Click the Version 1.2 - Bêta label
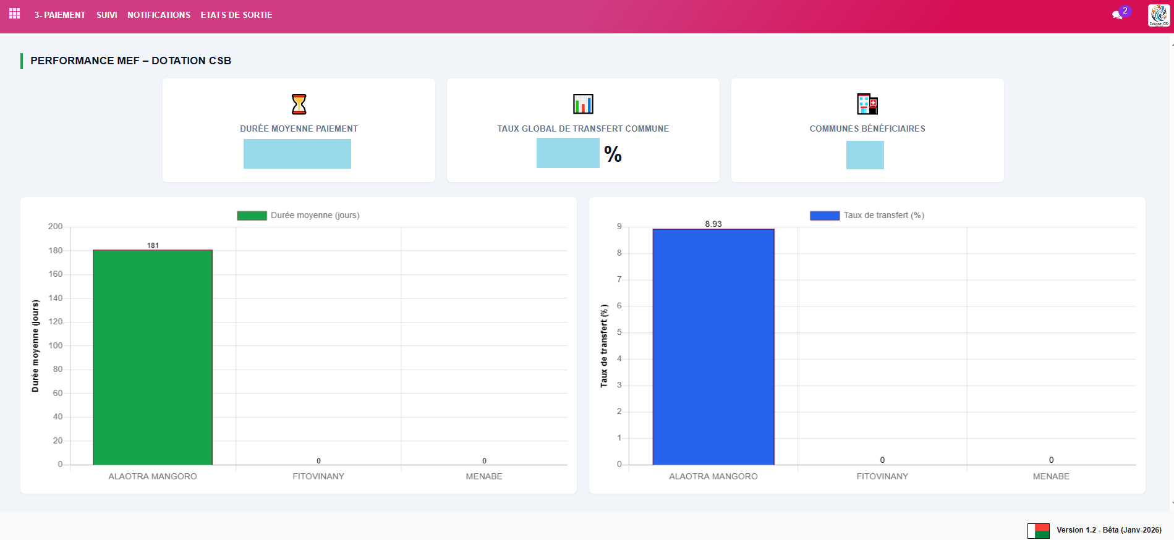This screenshot has width=1174, height=540. tap(1108, 530)
